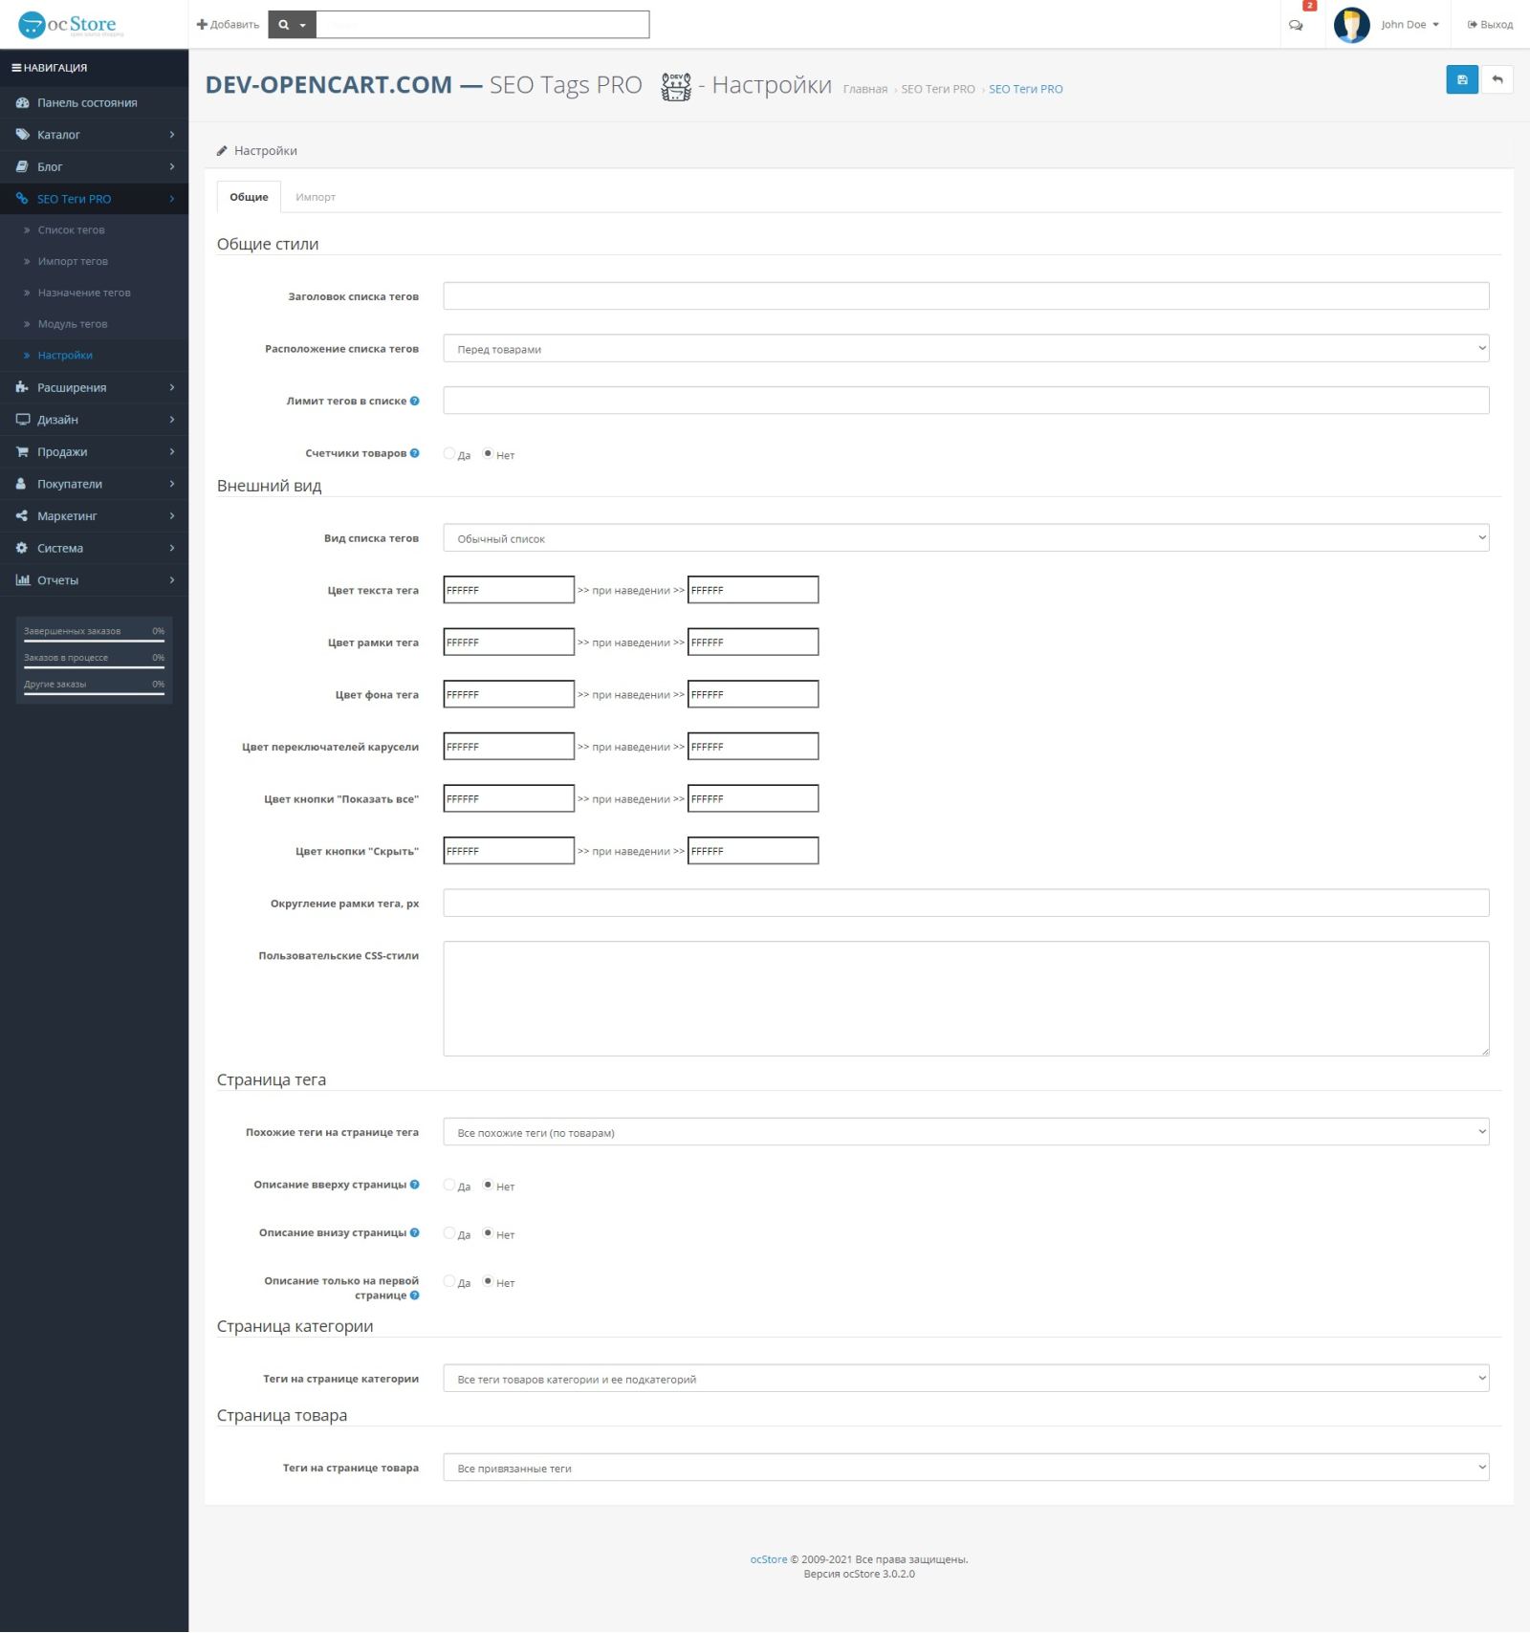
Task: Select Нет for Описание внизу страницы
Action: [488, 1232]
